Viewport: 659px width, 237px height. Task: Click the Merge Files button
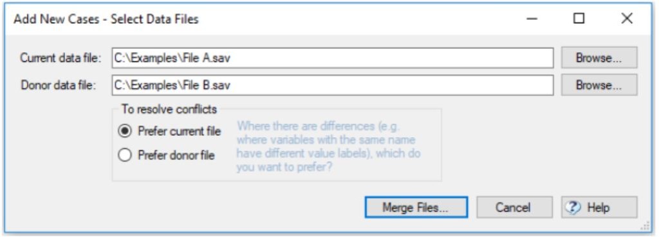[416, 207]
